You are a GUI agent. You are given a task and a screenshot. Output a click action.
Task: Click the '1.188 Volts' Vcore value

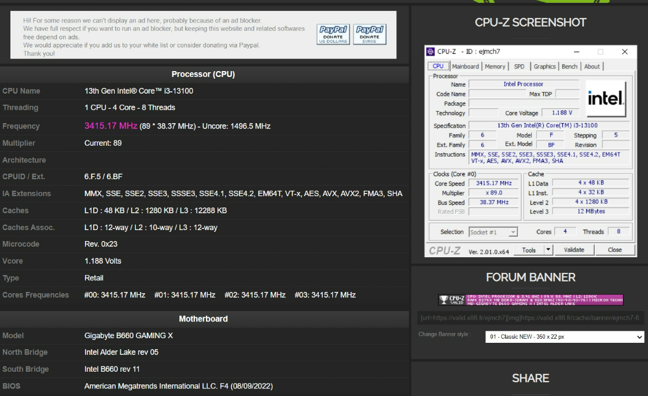(x=102, y=261)
